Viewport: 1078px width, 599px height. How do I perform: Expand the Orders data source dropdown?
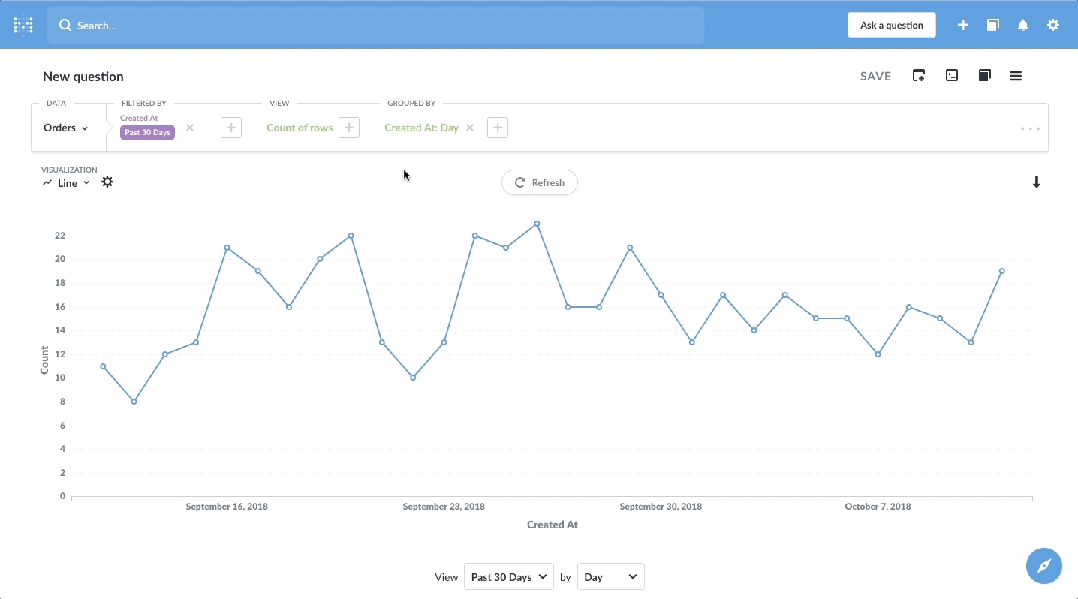[x=66, y=128]
